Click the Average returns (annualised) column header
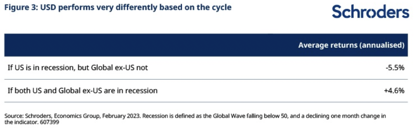The height and width of the screenshot is (140, 415). coord(351,45)
